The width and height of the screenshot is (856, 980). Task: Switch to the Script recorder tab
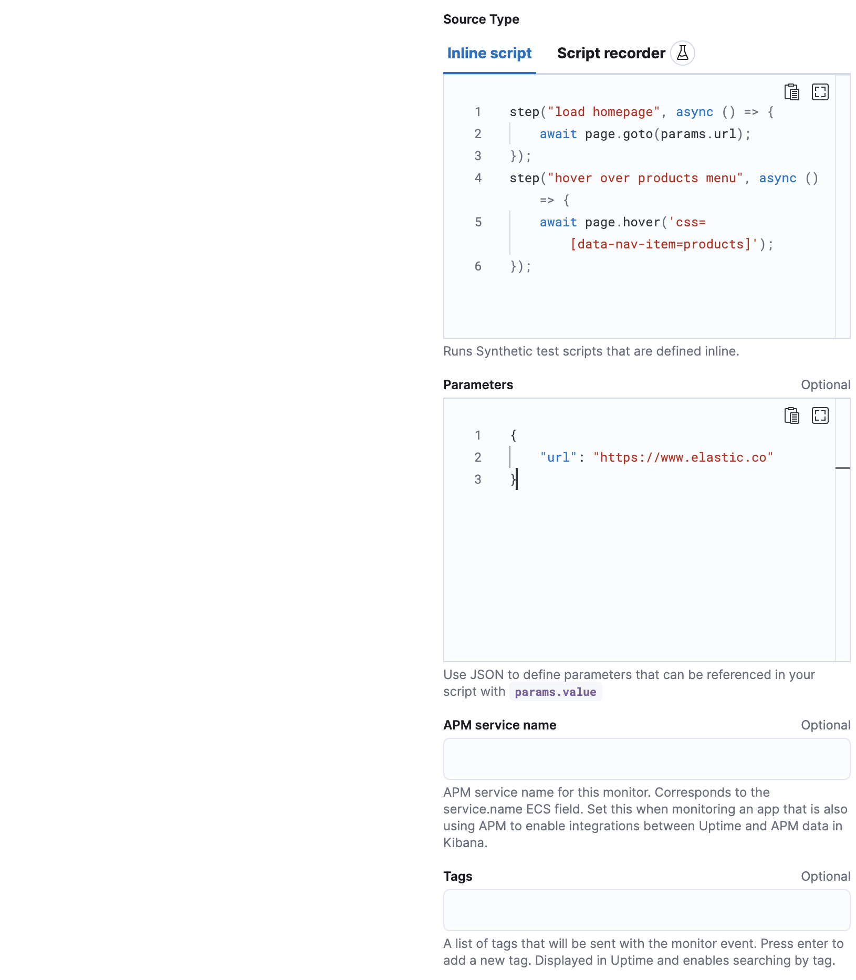coord(611,53)
